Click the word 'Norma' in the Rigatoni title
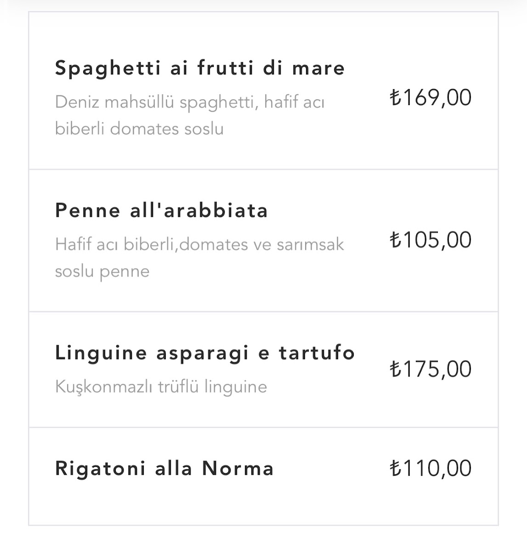527x551 pixels. pos(238,469)
